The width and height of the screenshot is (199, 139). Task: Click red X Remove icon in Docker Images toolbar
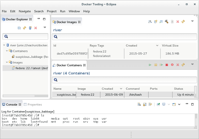coord(178,22)
